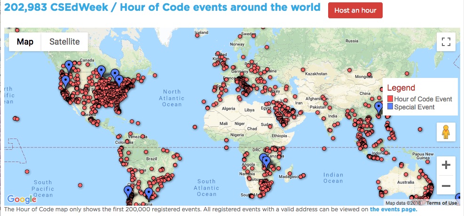Zoom in with the plus button
The image size is (464, 216).
tap(446, 165)
